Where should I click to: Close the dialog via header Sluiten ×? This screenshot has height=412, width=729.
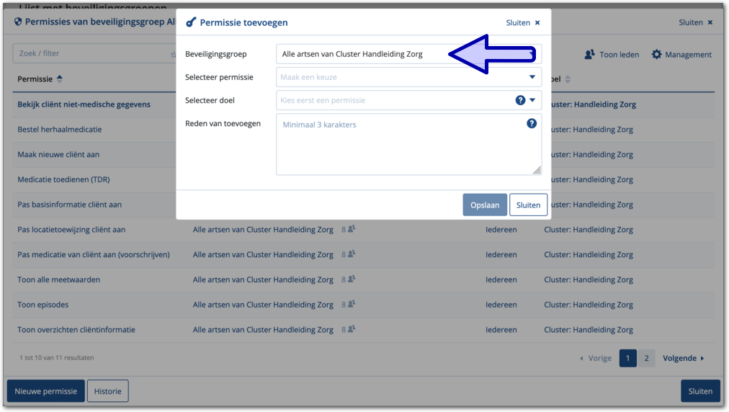pyautogui.click(x=523, y=22)
